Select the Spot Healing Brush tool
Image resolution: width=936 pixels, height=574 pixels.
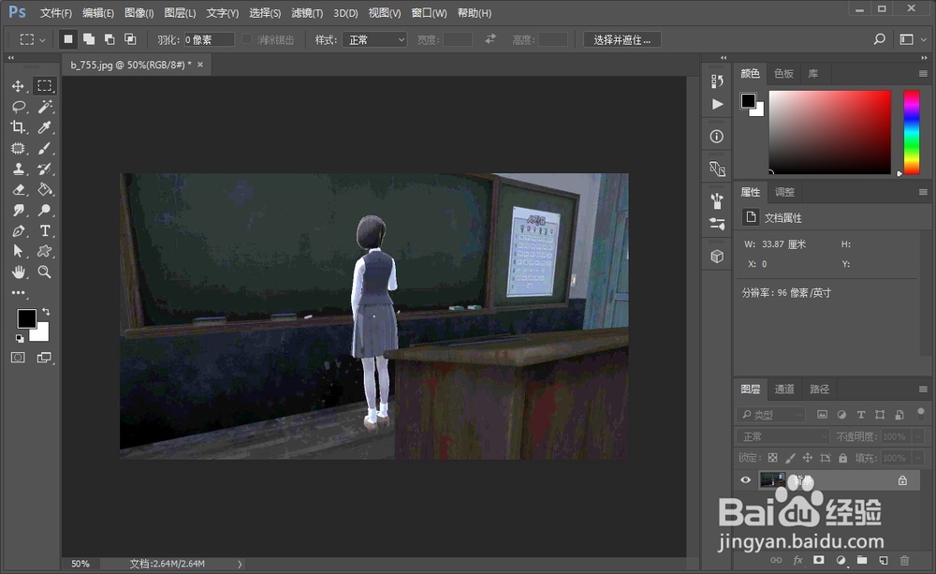pos(18,148)
